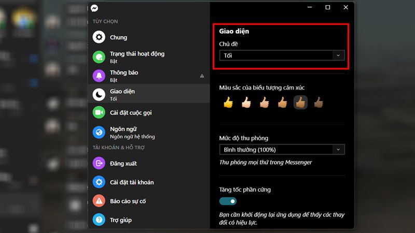The image size is (415, 233).
Task: Maximize the Messenger settings window
Action: tap(328, 7)
